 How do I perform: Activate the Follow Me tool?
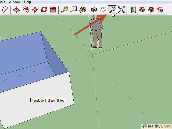pyautogui.click(x=26, y=10)
